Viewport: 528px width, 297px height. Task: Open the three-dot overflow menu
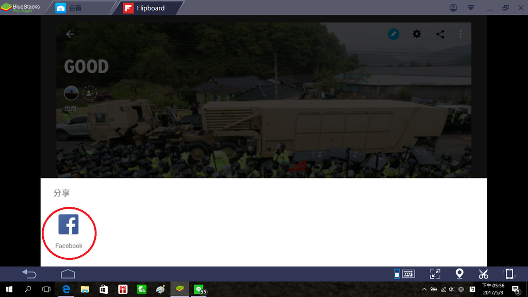[460, 34]
